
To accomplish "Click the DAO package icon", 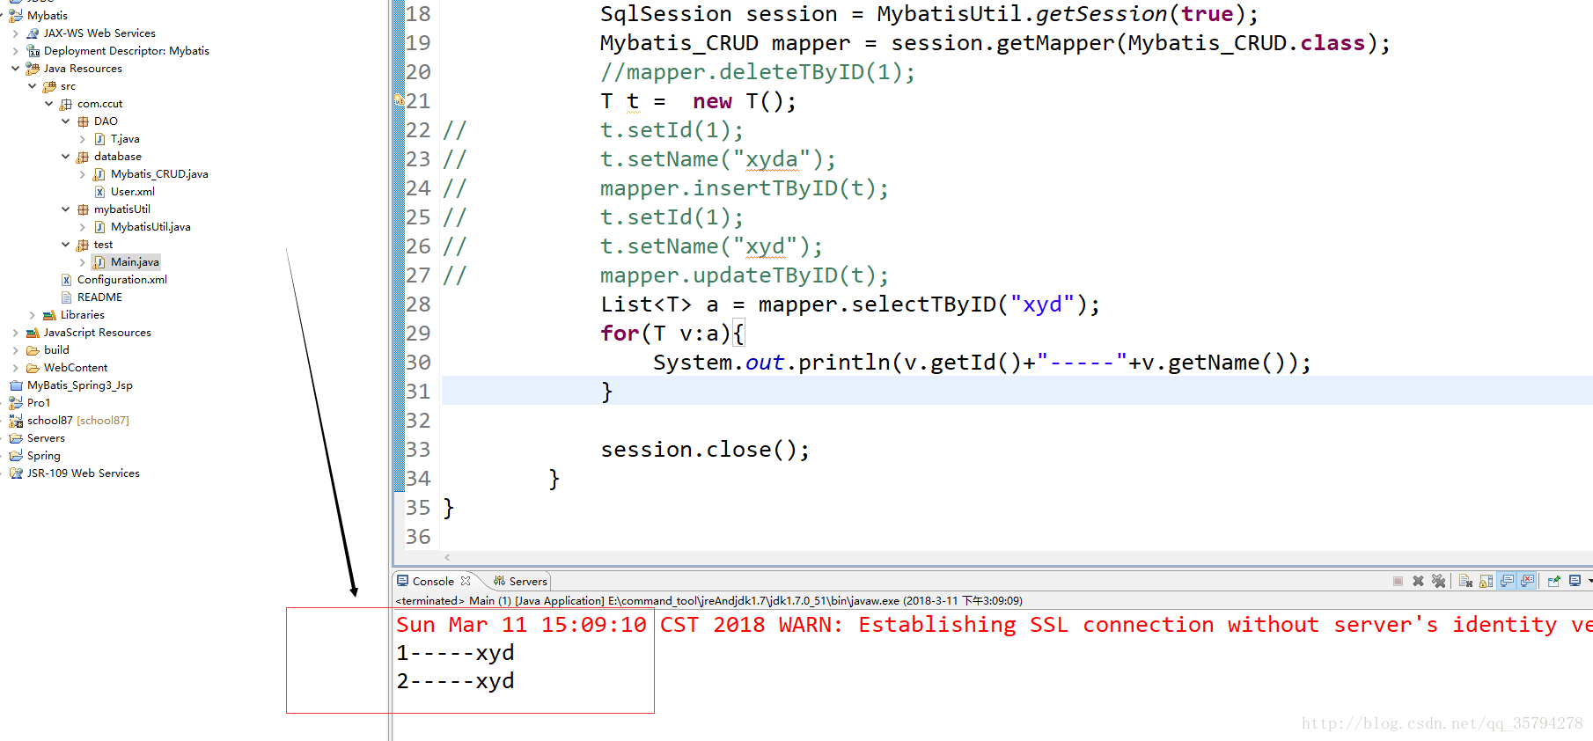I will tap(83, 121).
